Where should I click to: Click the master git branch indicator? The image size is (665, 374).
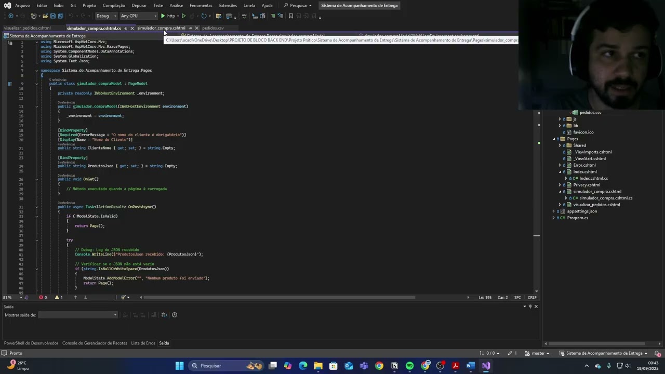tap(538, 353)
